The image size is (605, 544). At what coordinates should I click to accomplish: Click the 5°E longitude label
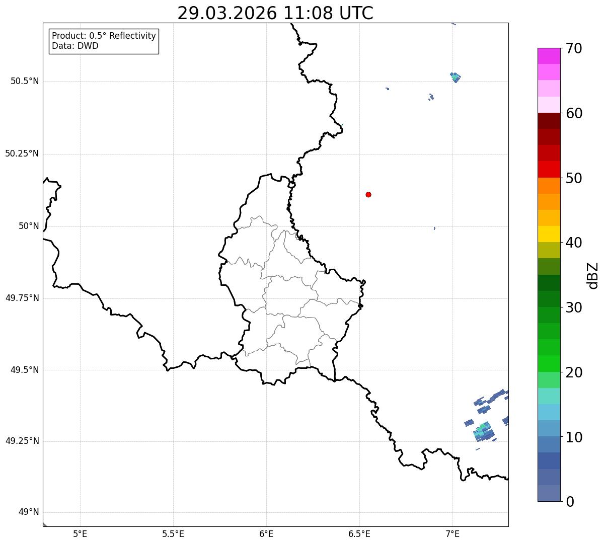(x=80, y=534)
